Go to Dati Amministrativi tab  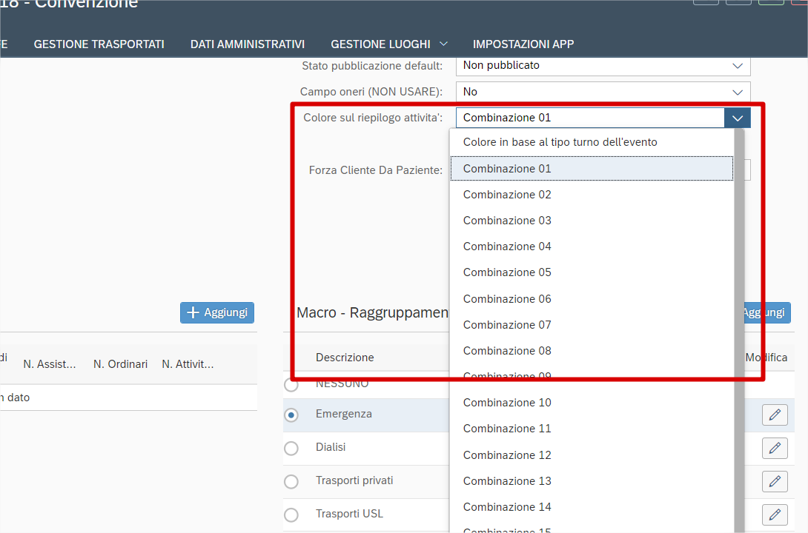[x=248, y=44]
